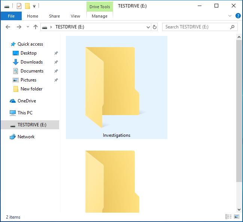Expand the ribbon with the chevron
Viewport: 243px width, 222px height.
click(x=230, y=16)
